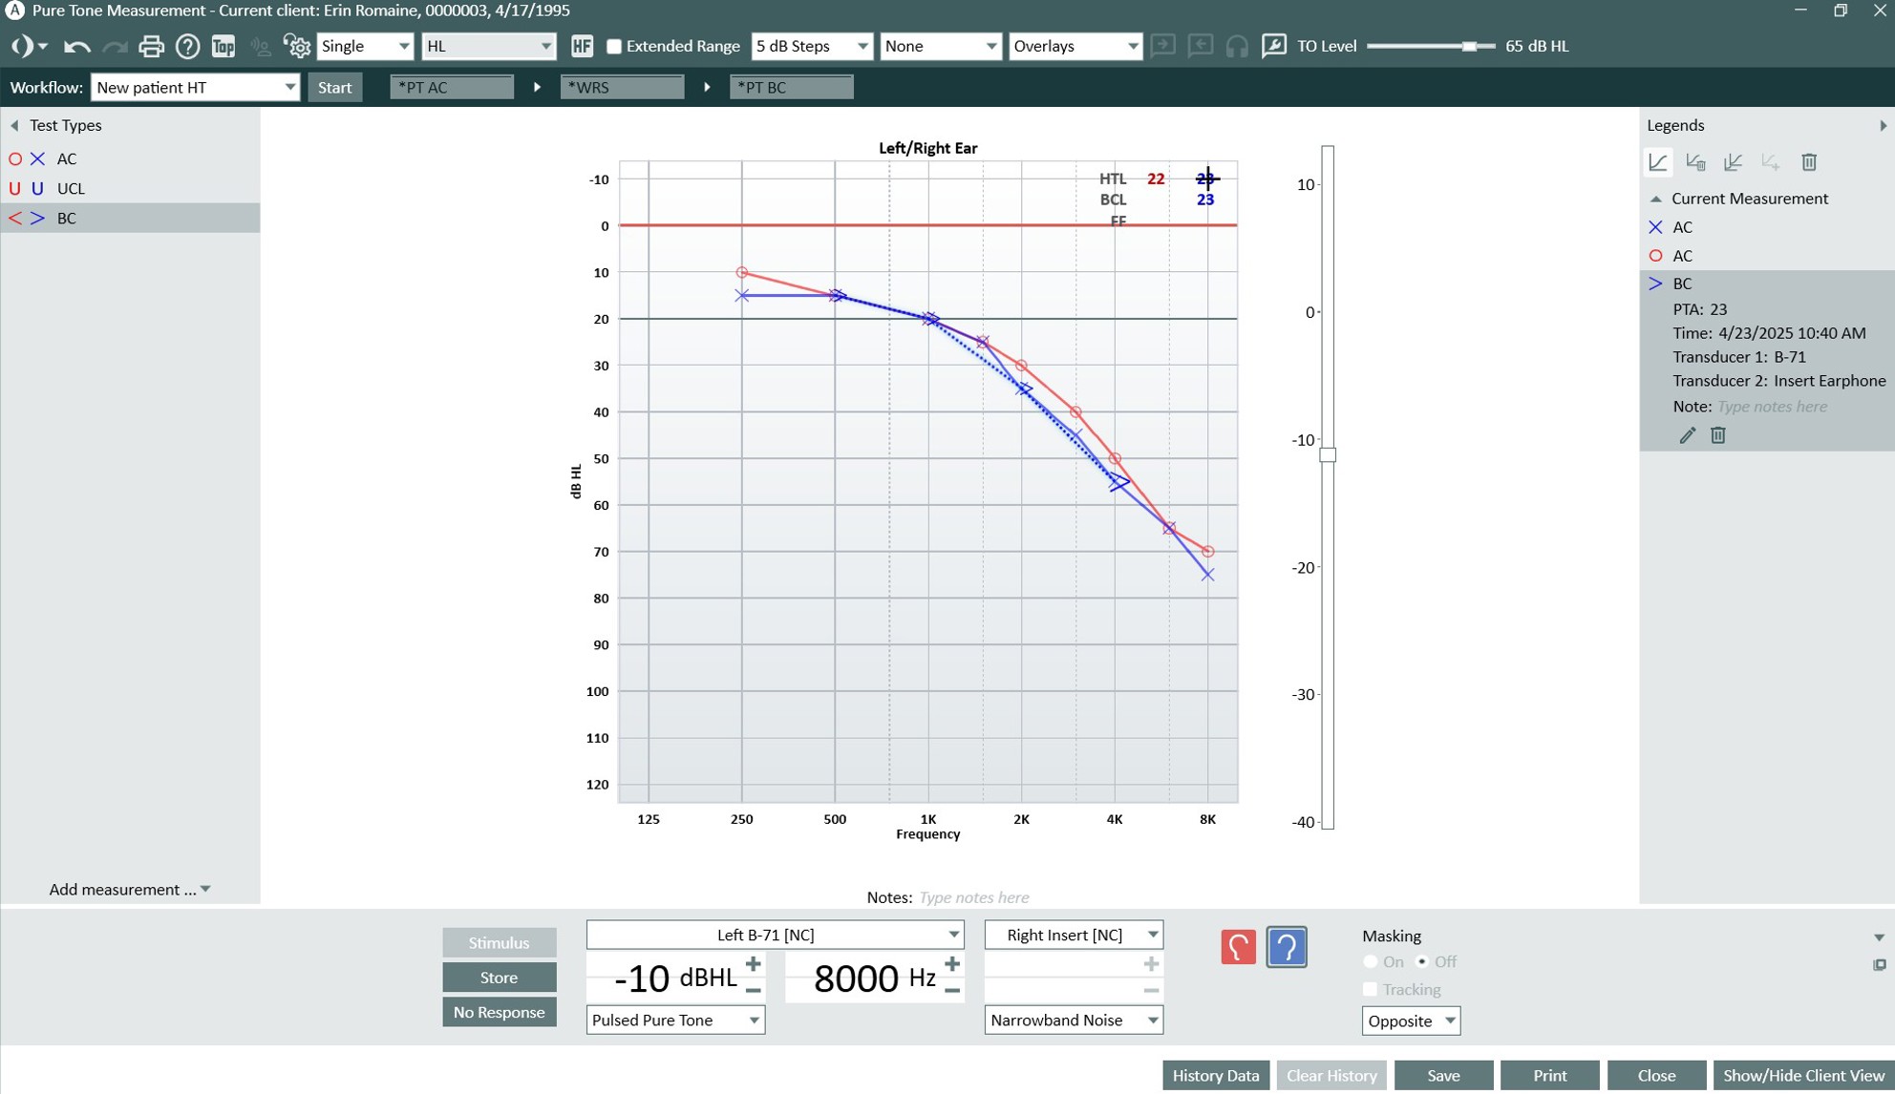Image resolution: width=1895 pixels, height=1094 pixels.
Task: Click the Undo arrow icon
Action: coord(75,45)
